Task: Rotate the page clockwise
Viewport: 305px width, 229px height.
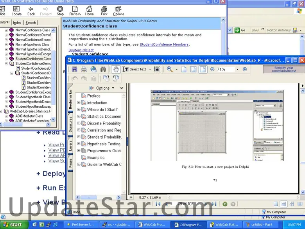Action: (x=106, y=78)
